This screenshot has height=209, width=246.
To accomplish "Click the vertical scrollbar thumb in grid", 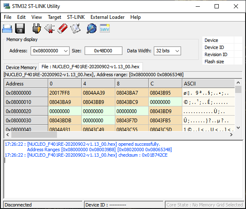I will [238, 90].
